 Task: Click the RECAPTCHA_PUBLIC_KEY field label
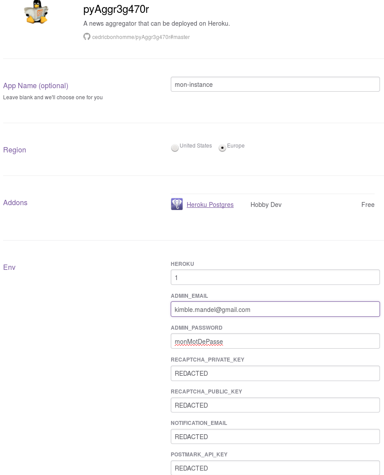[206, 391]
